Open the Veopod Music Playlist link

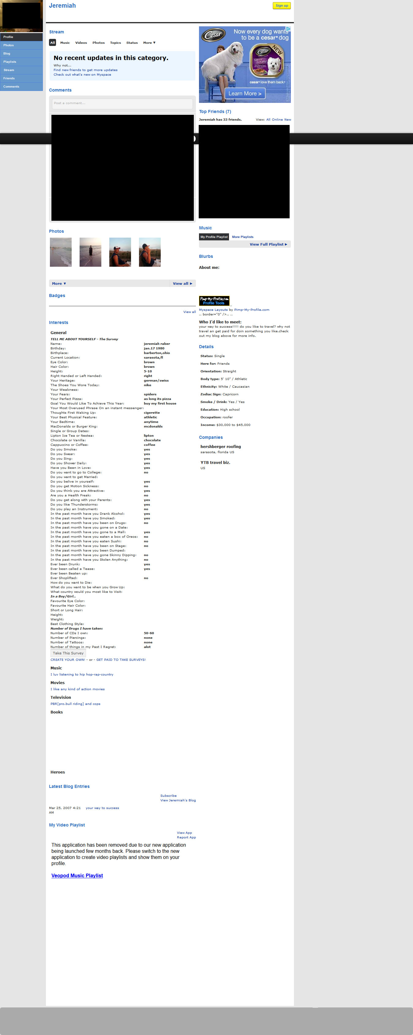coord(77,875)
